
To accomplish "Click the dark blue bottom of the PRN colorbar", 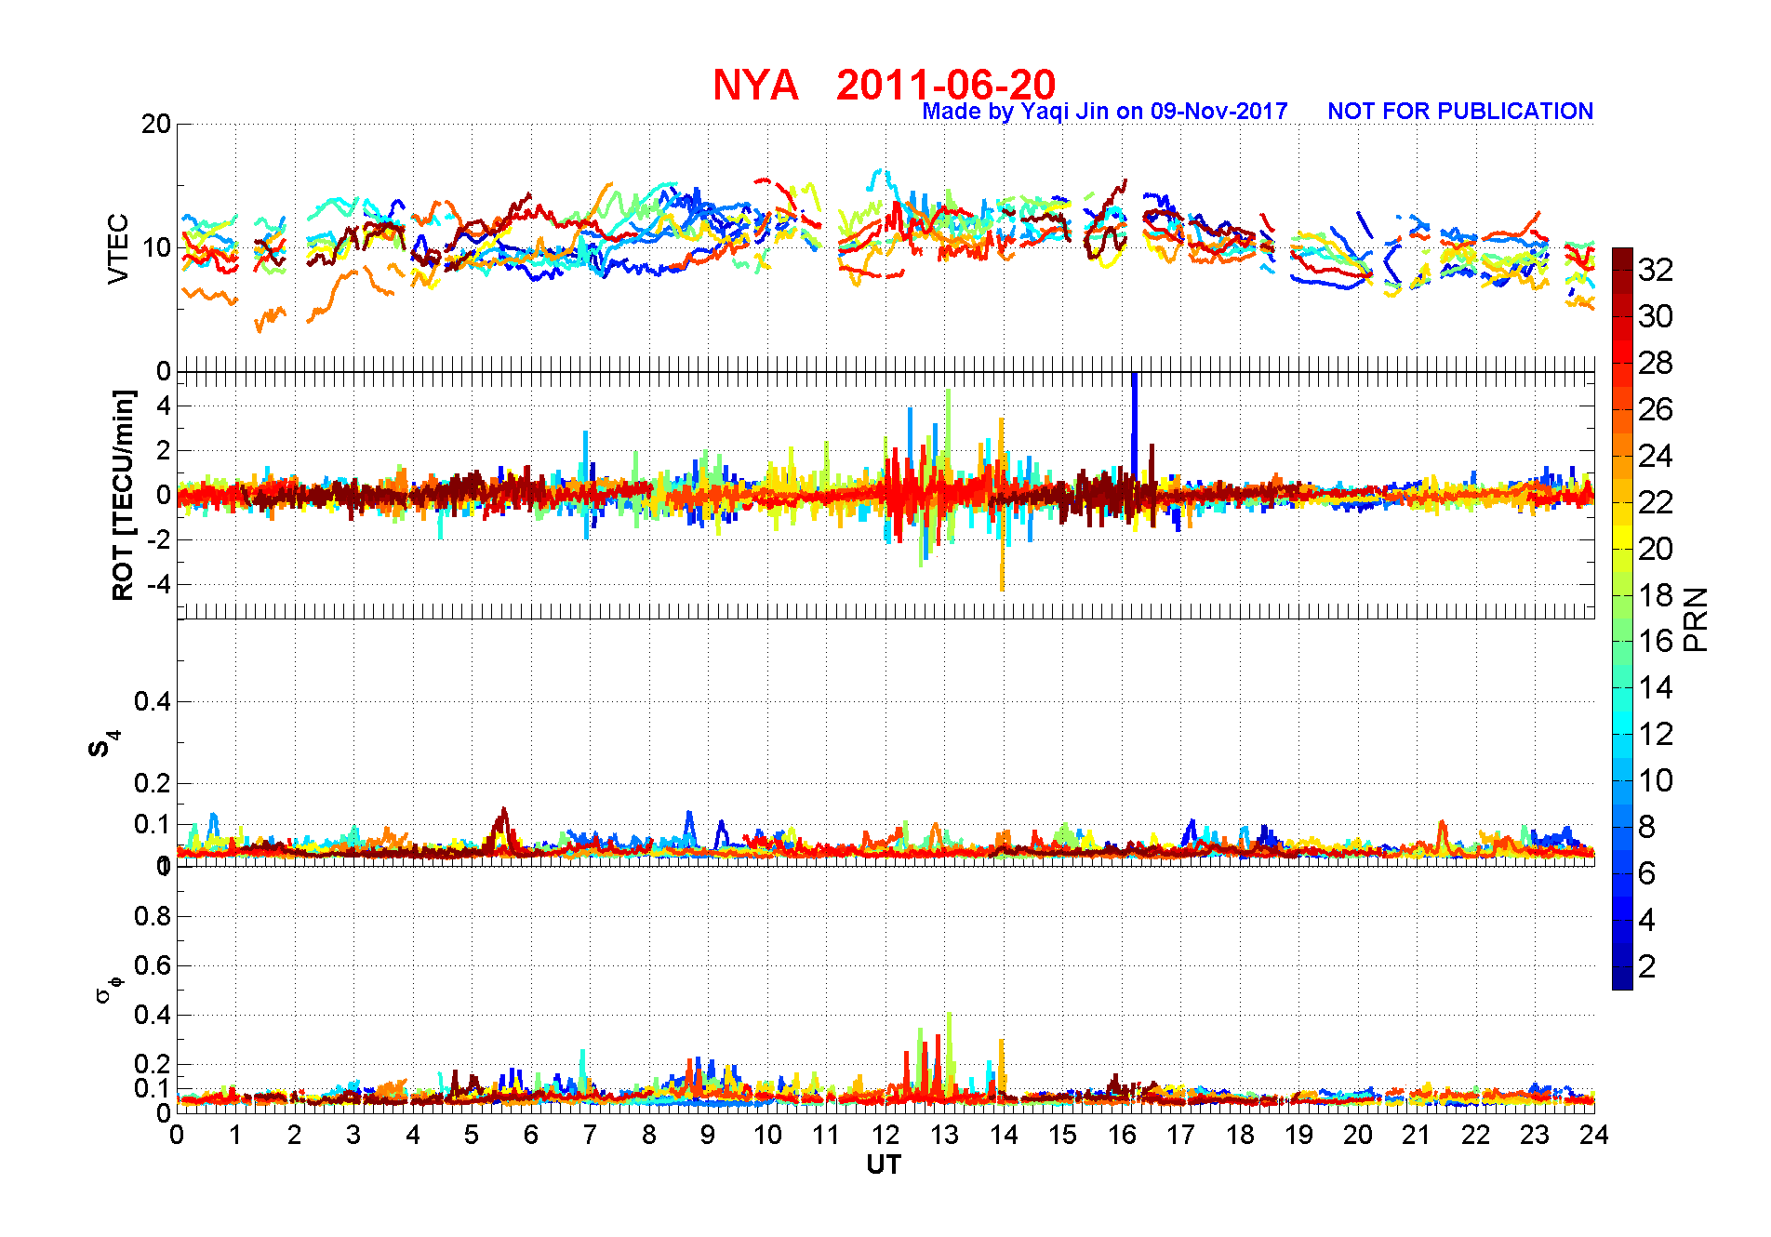I will [1622, 978].
